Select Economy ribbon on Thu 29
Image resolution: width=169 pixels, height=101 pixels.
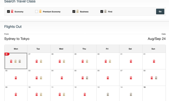83,61
